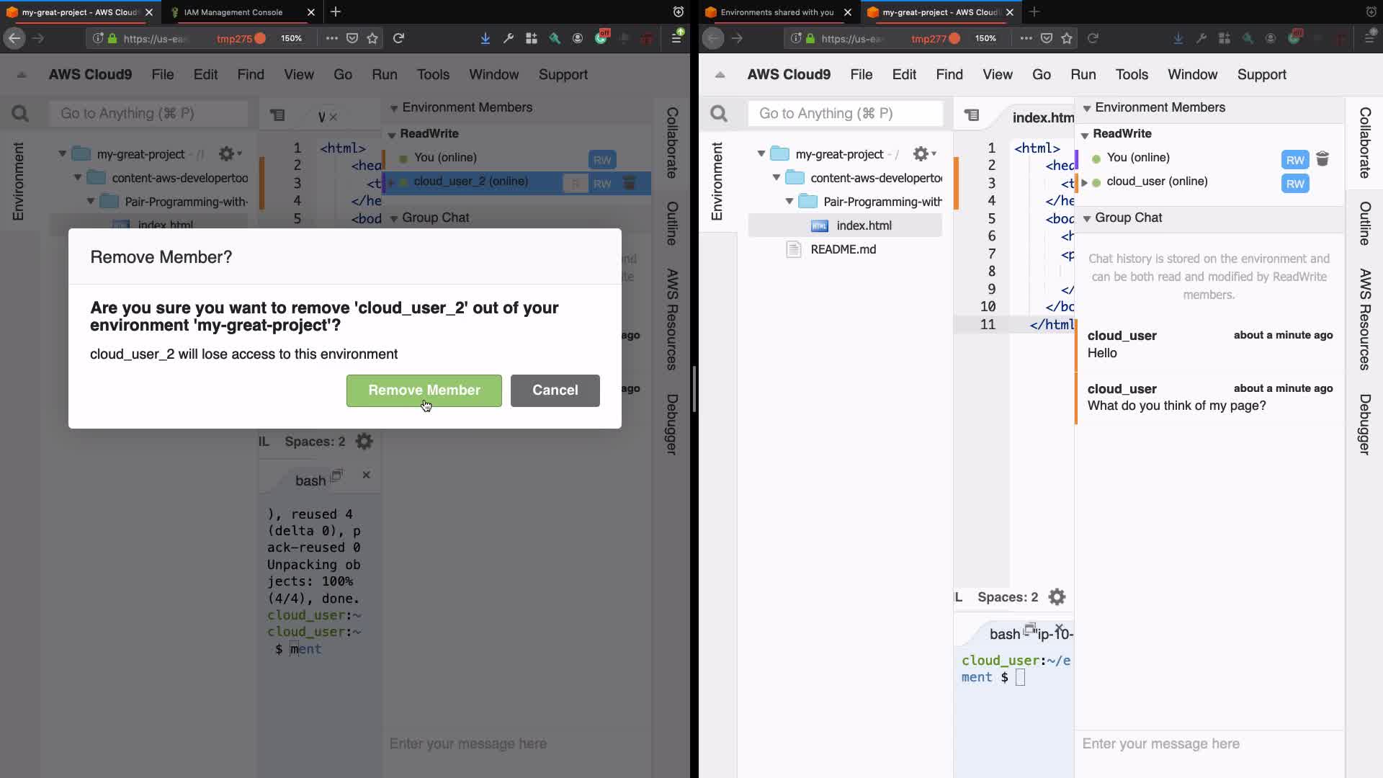Click left browser reload icon
This screenshot has height=778, width=1383.
point(398,38)
